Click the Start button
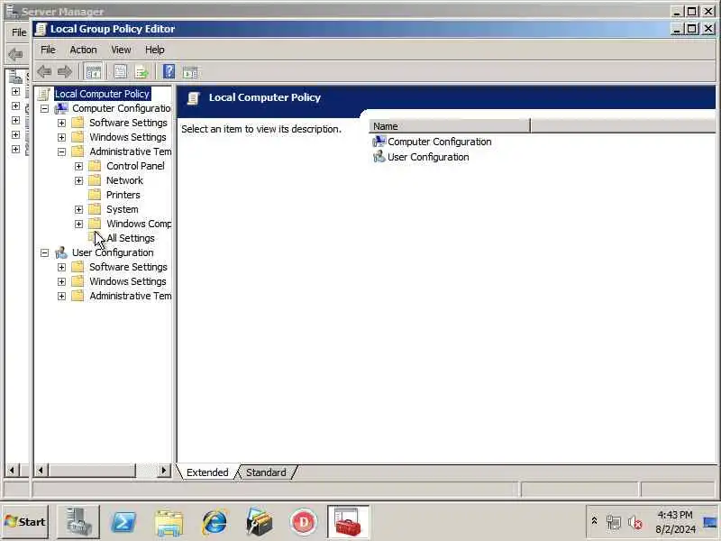721x541 pixels. coord(25,522)
